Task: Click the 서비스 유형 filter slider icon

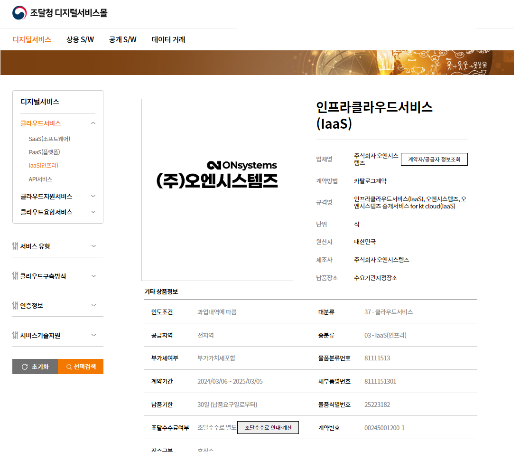Action: 15,246
